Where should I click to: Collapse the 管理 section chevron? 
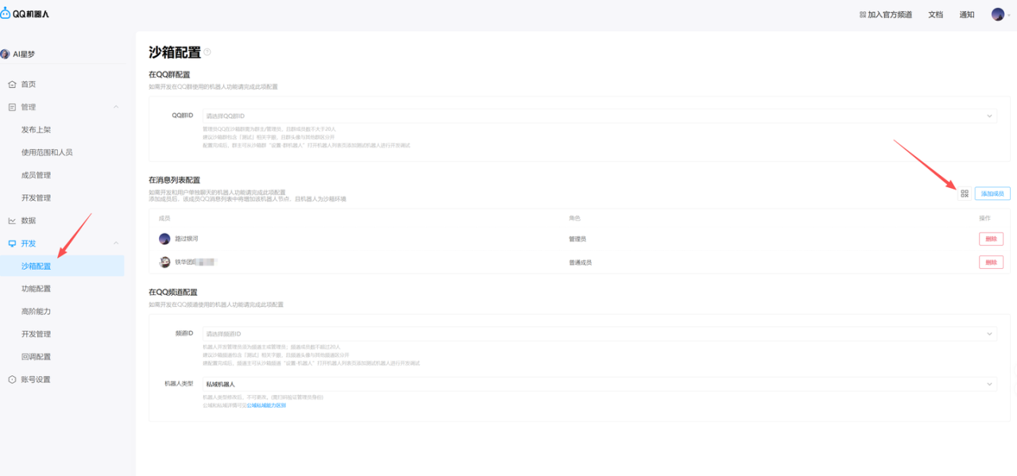coord(116,107)
